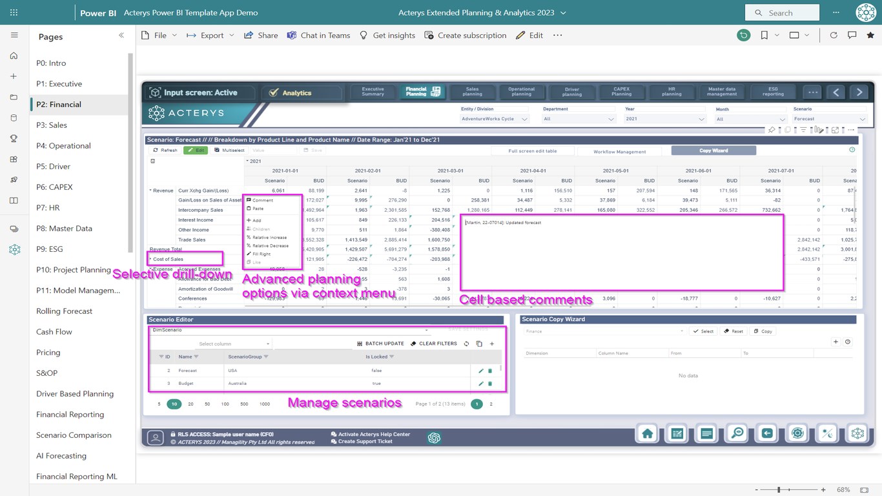Open the Year filter dropdown
Image resolution: width=882 pixels, height=496 pixels.
664,119
